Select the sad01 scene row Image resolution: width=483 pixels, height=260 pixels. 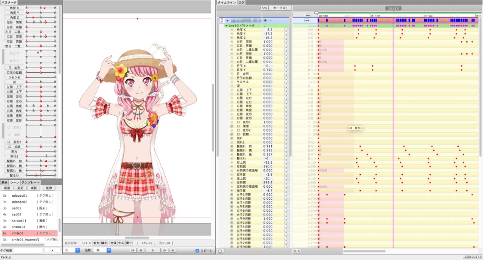[x=29, y=208]
